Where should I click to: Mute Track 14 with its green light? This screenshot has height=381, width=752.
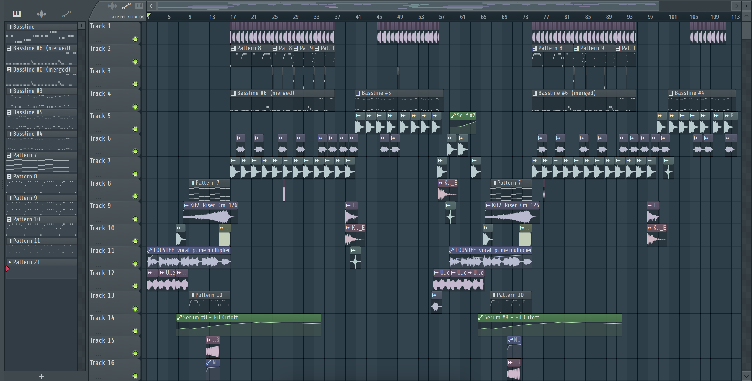click(135, 331)
